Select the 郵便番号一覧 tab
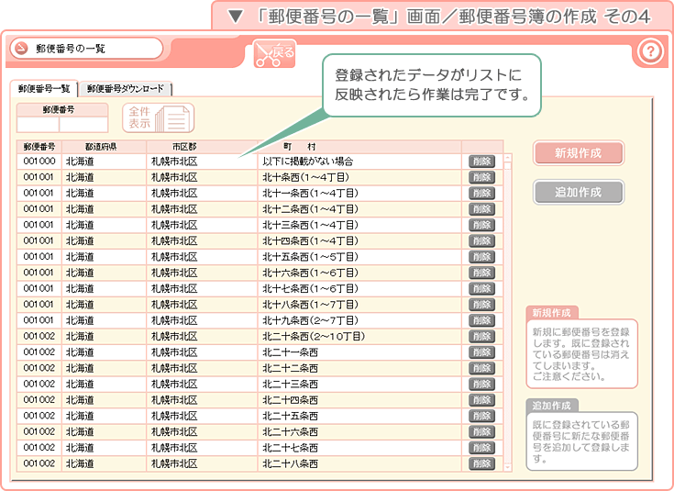Image resolution: width=674 pixels, height=491 pixels. click(x=46, y=89)
